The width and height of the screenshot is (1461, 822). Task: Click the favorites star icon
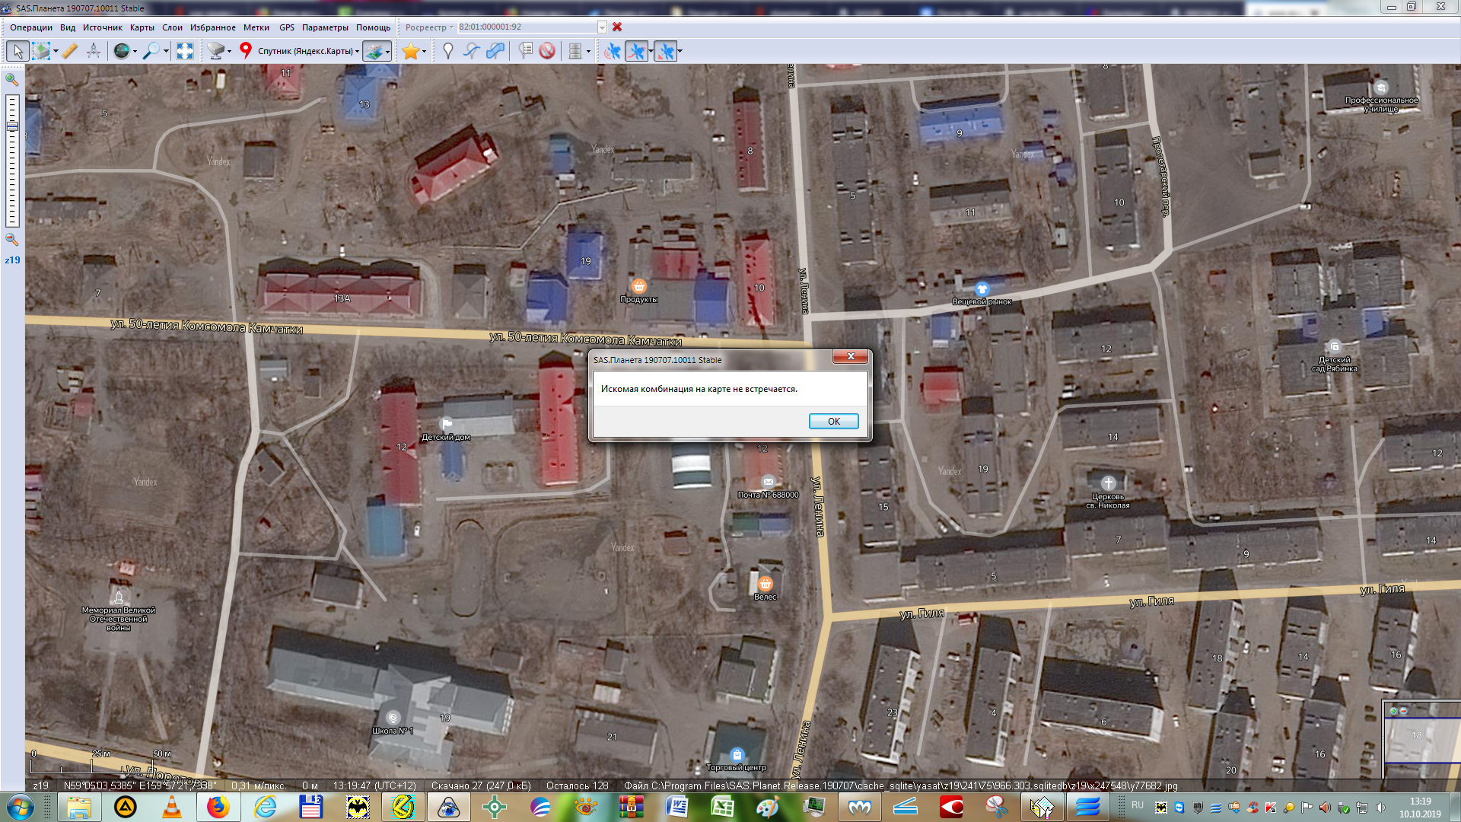pyautogui.click(x=411, y=51)
